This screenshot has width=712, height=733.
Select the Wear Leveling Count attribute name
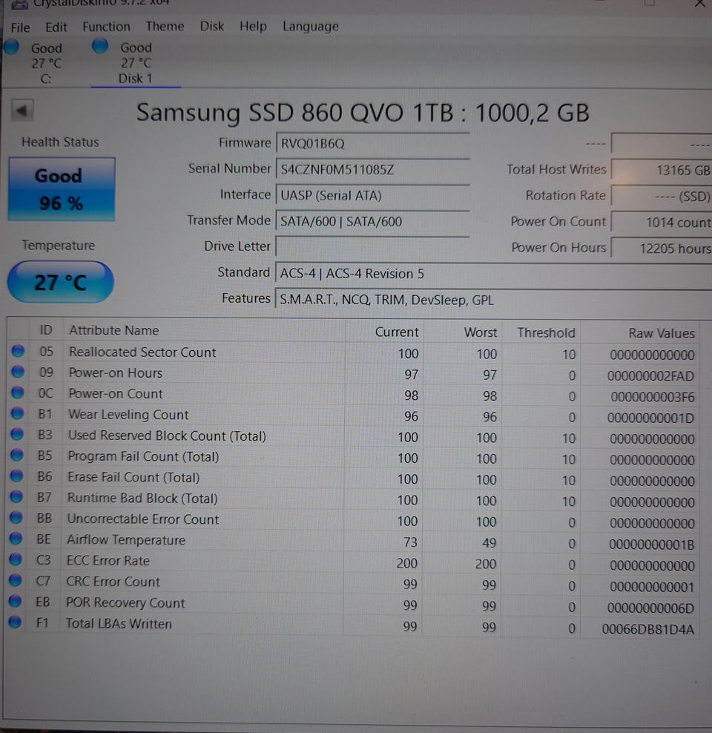128,415
